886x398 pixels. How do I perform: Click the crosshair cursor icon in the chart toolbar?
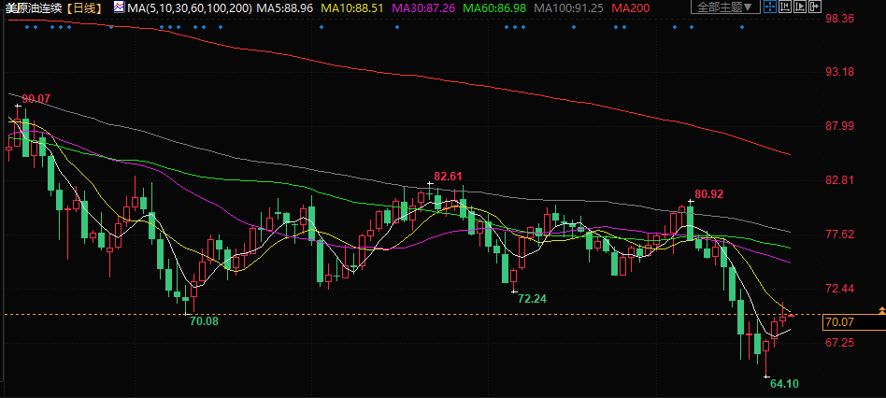[x=770, y=7]
